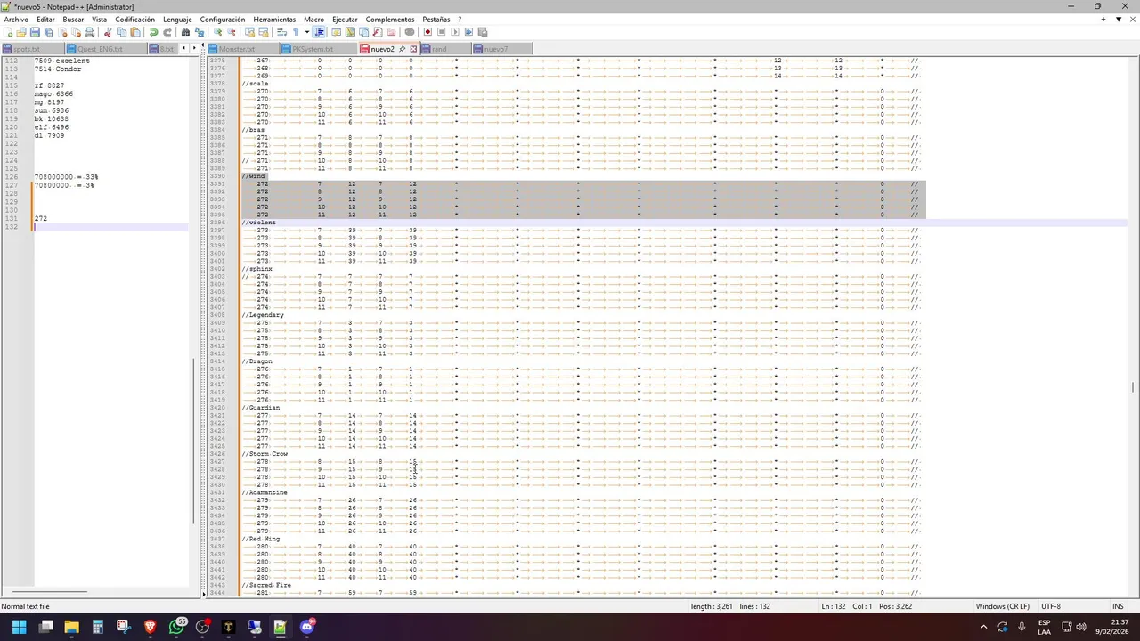Toggle synchronized horizontal scrolling icon
The image size is (1140, 641).
click(264, 32)
